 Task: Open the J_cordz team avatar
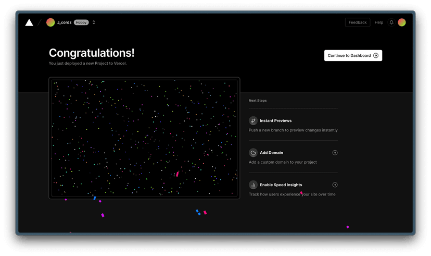coord(50,22)
